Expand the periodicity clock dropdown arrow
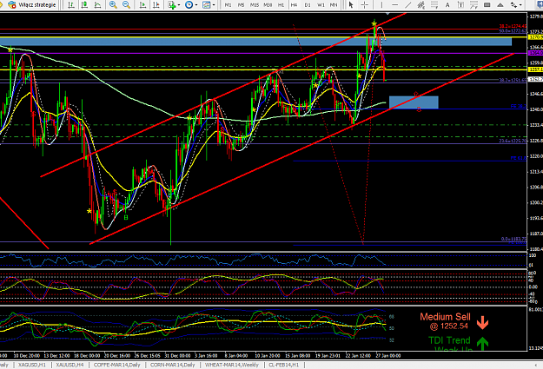Viewport: 543px width, 369px height. 196,5
